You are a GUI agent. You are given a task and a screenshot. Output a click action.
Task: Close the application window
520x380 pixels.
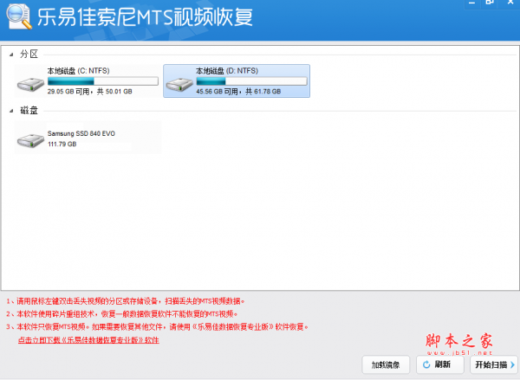point(510,2)
